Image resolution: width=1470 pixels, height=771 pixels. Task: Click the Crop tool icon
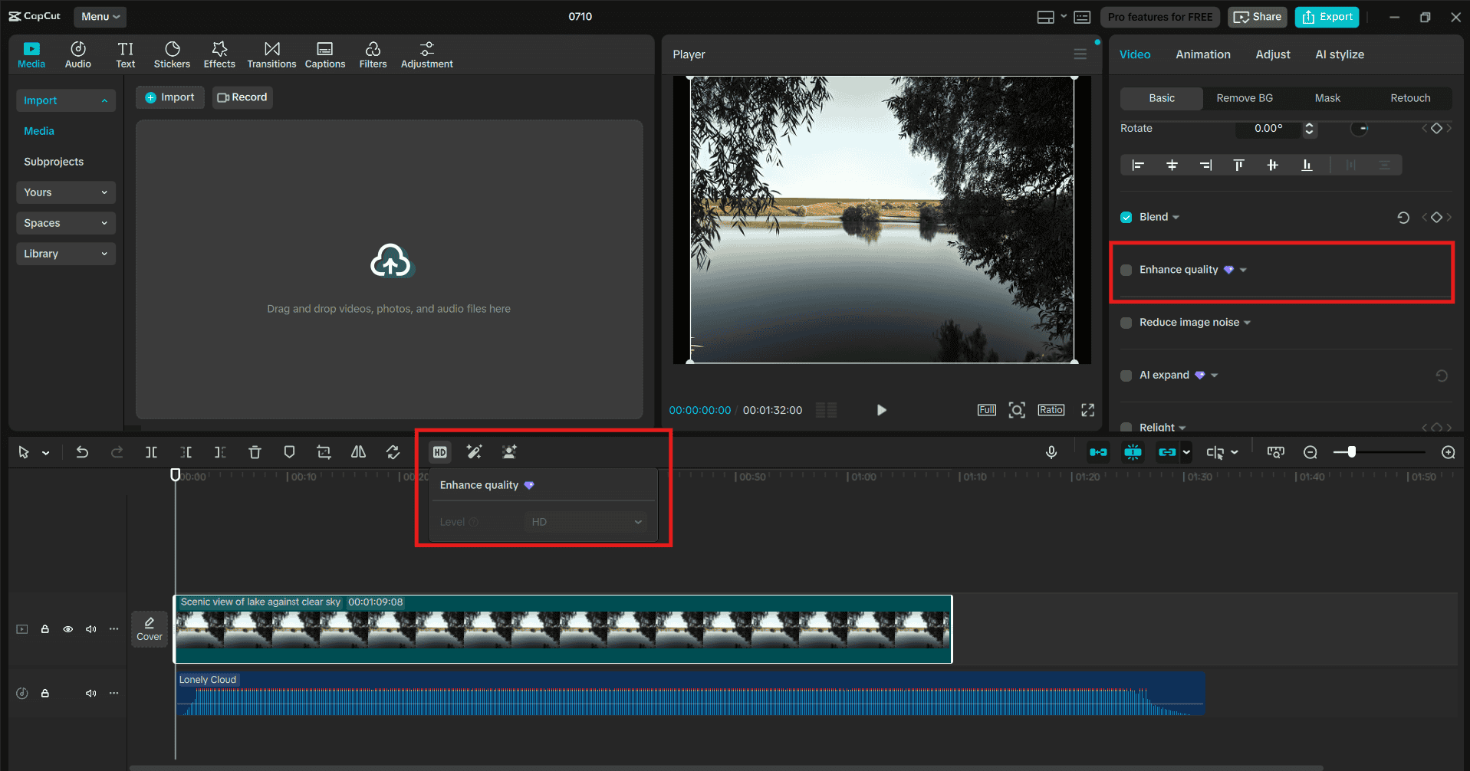[x=324, y=452]
